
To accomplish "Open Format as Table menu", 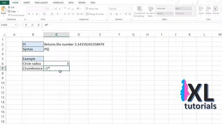I will 150,11.
